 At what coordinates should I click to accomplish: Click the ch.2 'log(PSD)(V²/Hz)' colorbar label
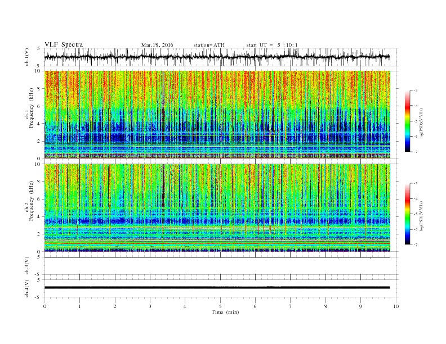[421, 216]
